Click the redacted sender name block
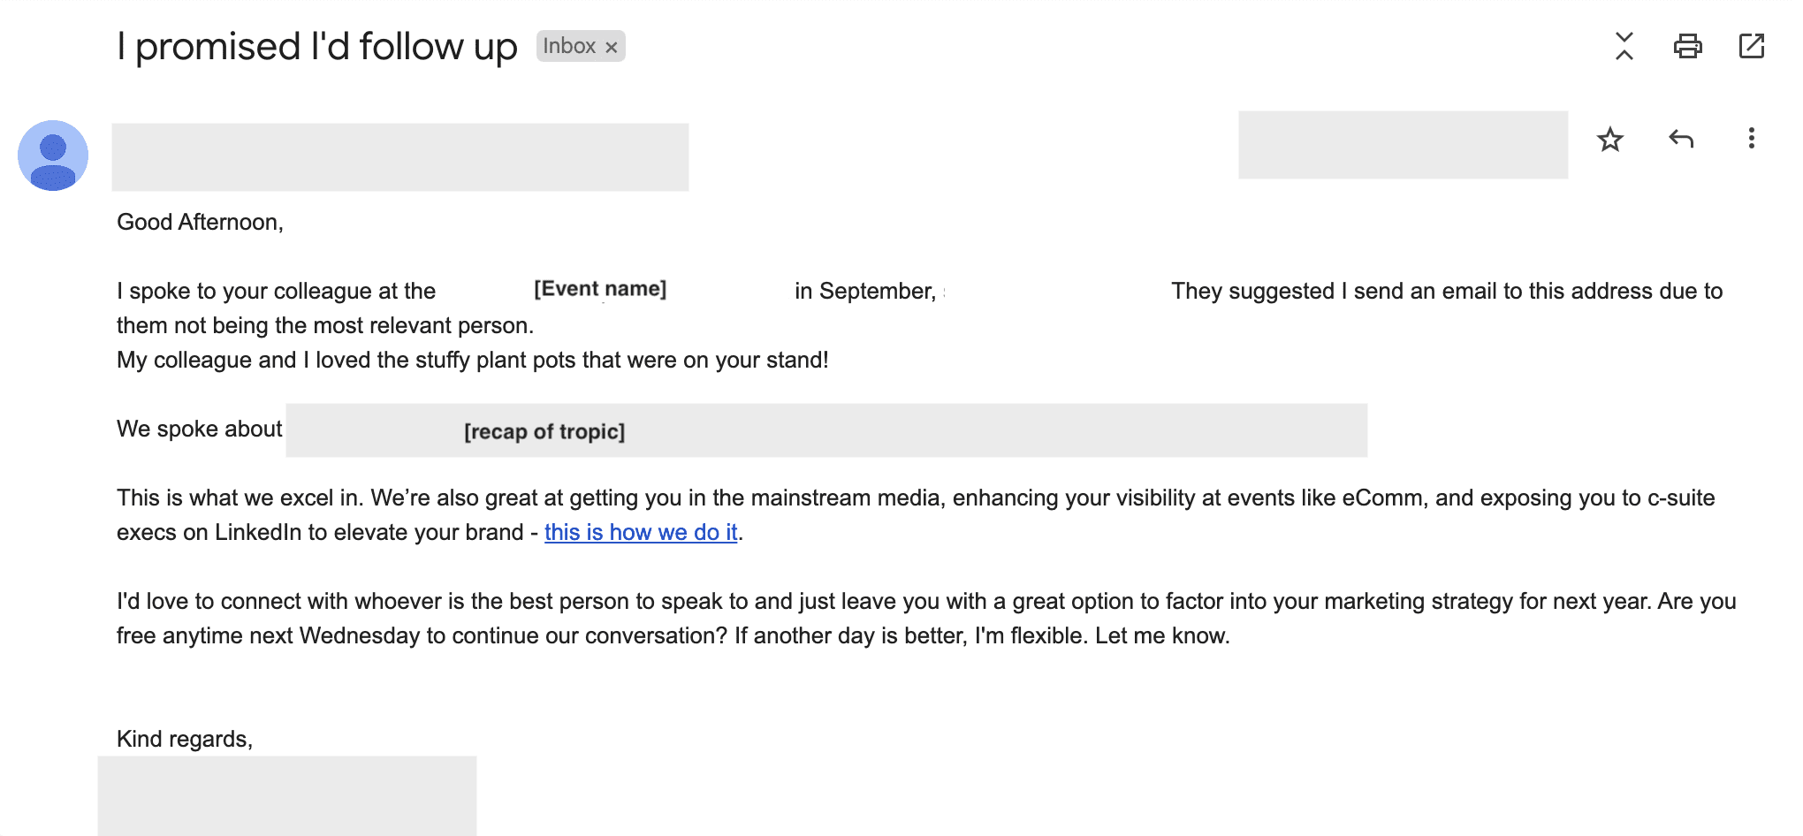Screen dimensions: 1803x836 [x=399, y=157]
